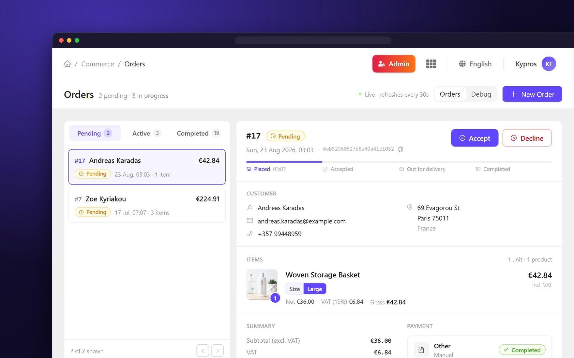
Task: Click the email andreas.karadas@example.com
Action: (302, 221)
